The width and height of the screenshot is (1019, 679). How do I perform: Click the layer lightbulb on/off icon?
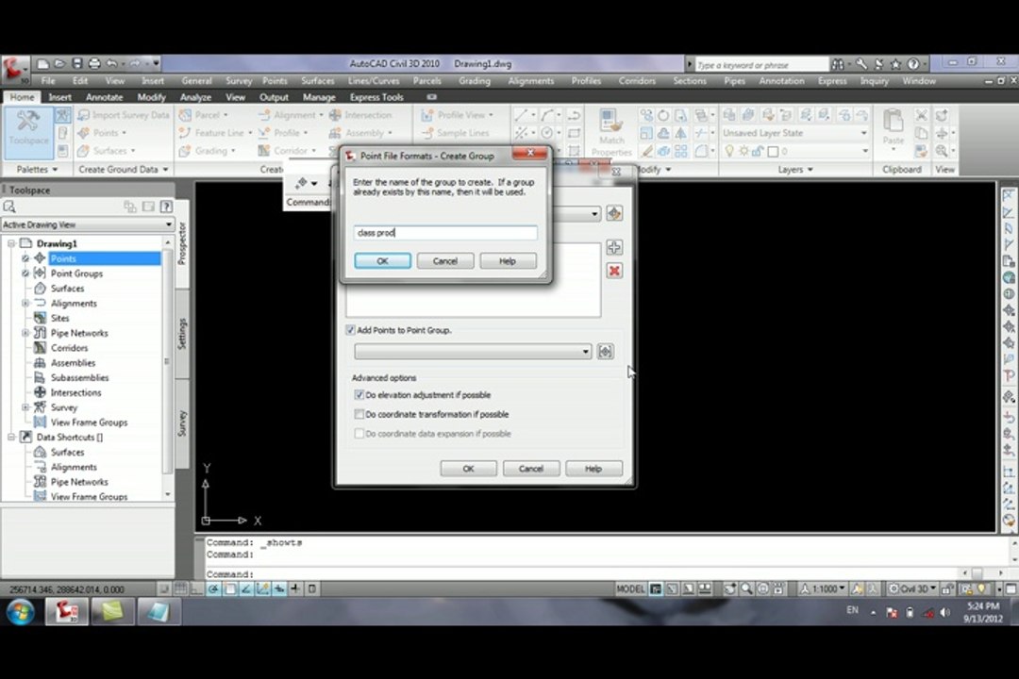click(x=729, y=151)
